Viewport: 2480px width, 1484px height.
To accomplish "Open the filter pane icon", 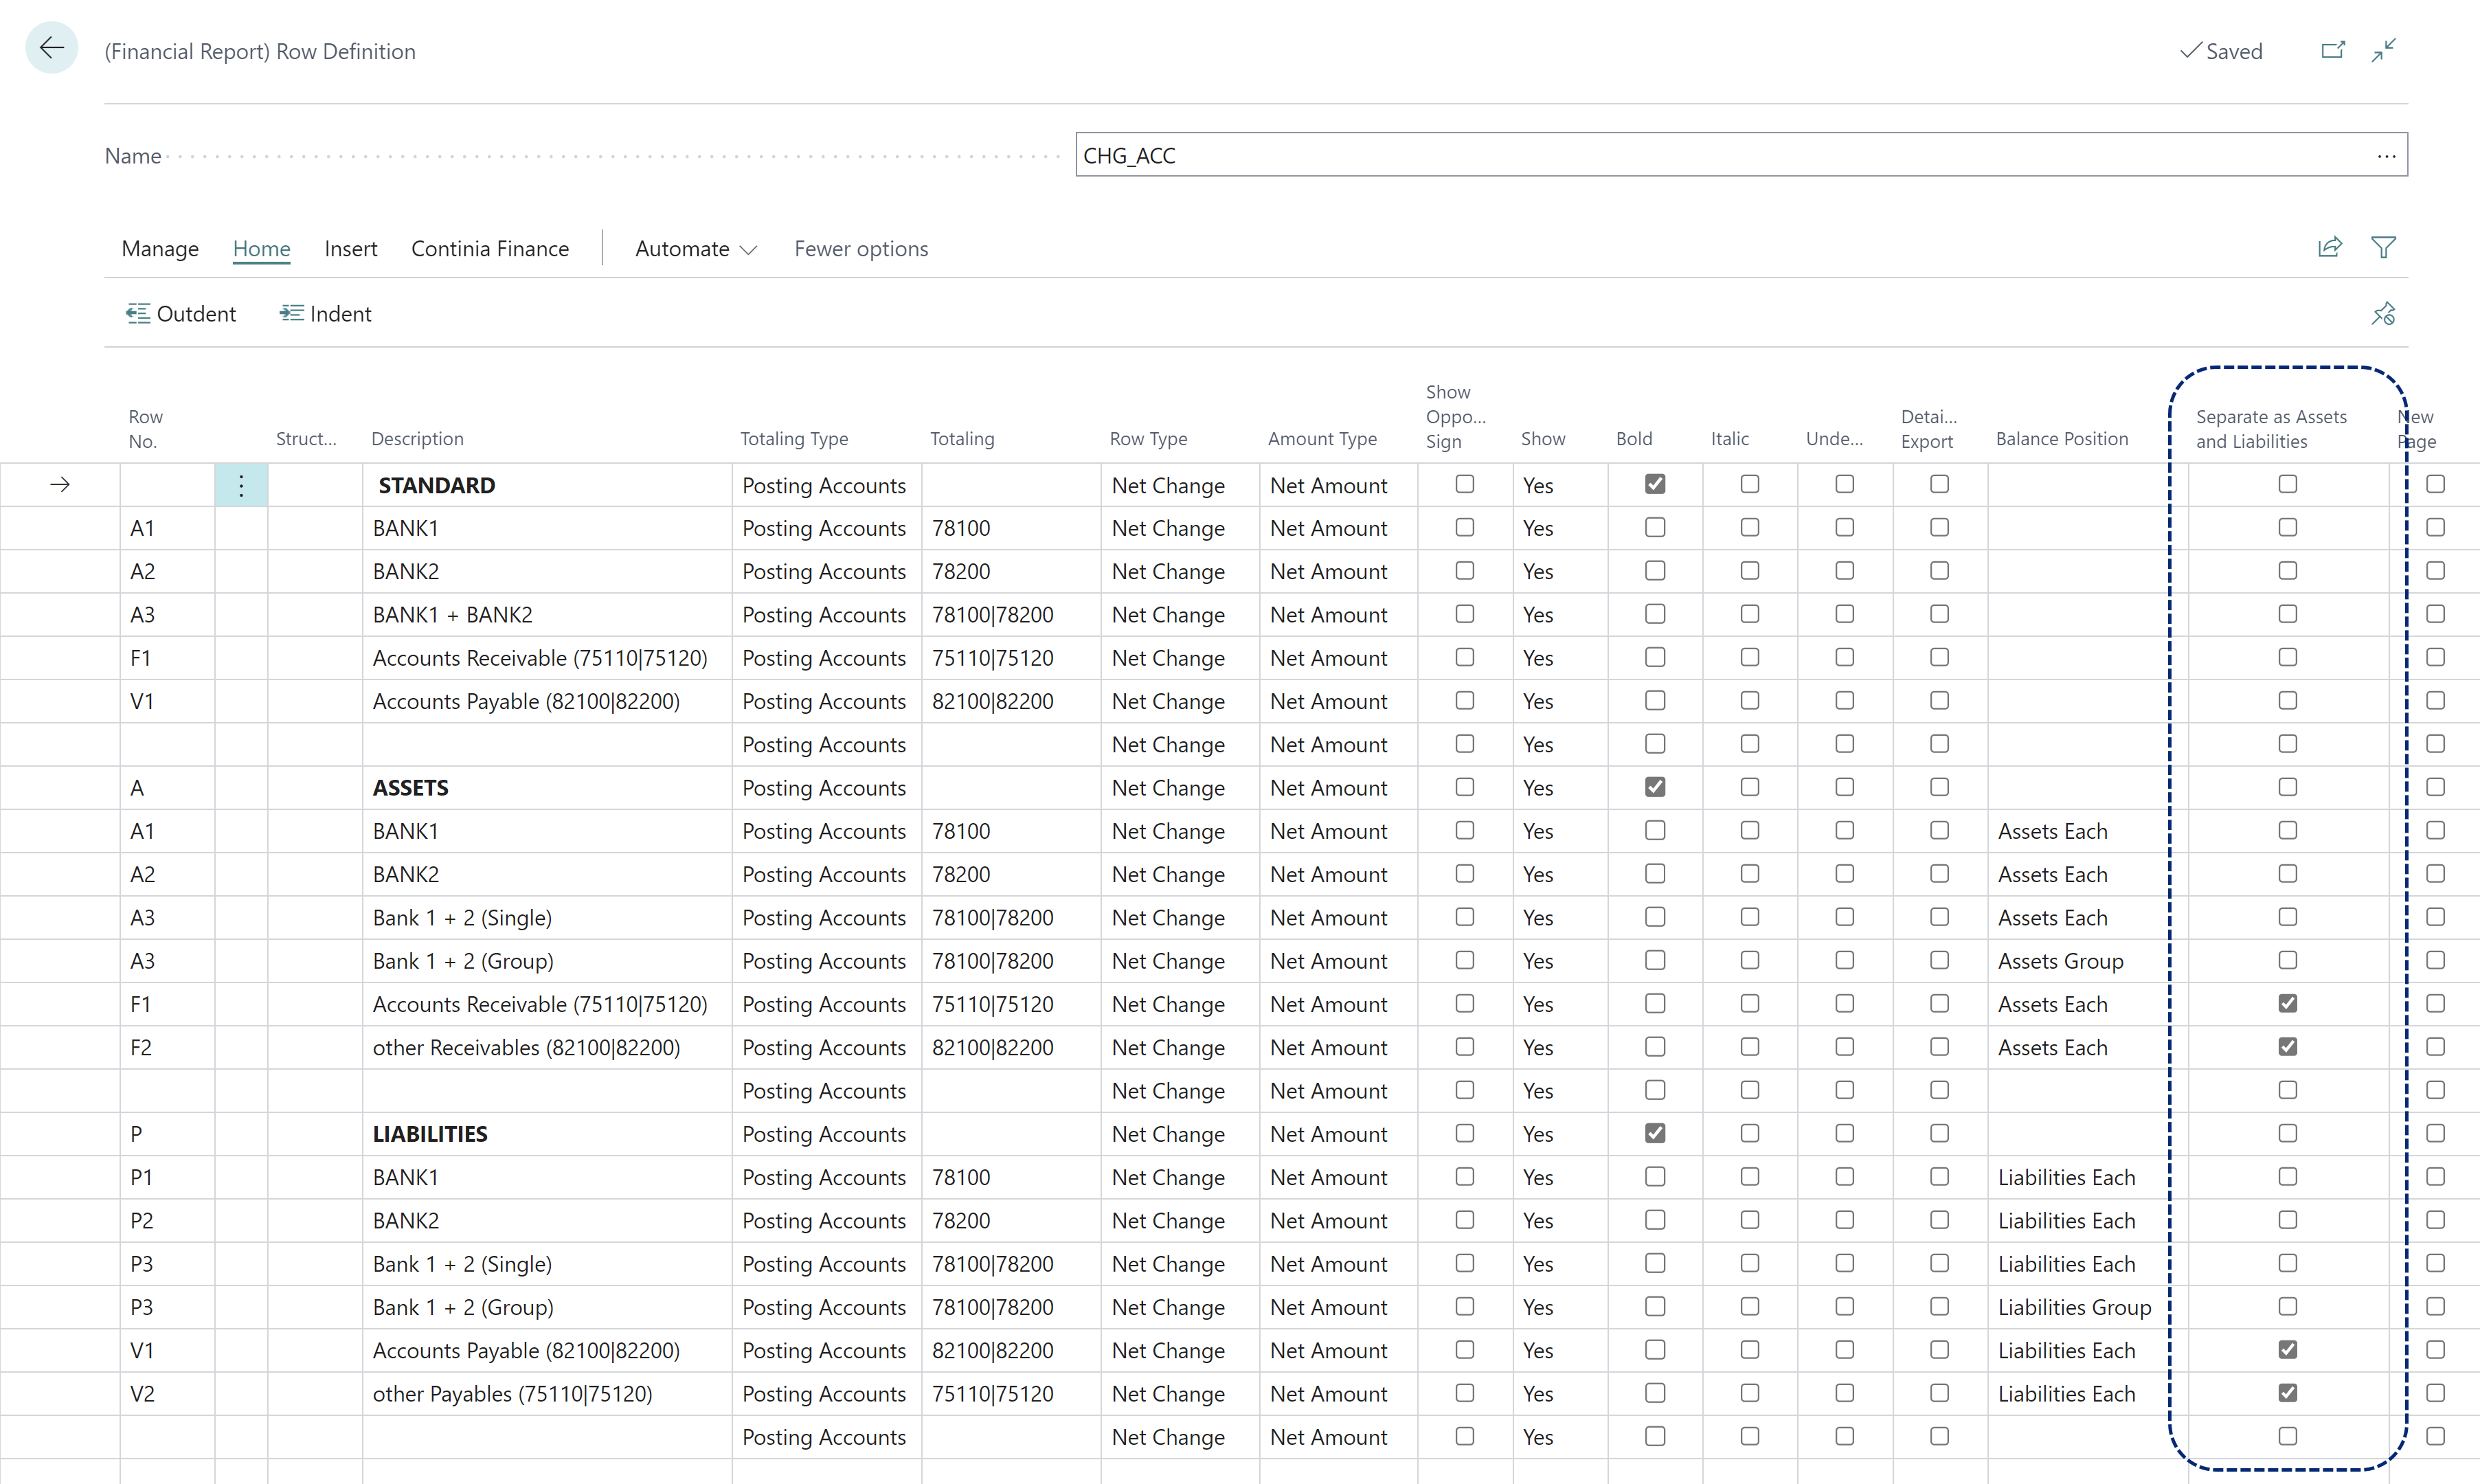I will pyautogui.click(x=2383, y=247).
